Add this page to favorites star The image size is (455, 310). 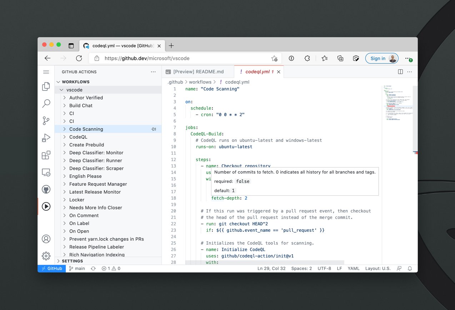click(274, 58)
